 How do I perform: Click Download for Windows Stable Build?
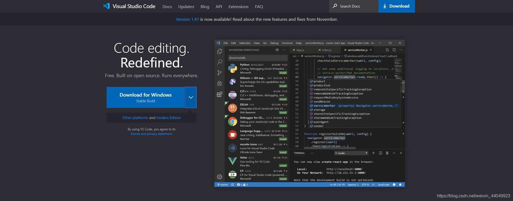coord(146,97)
